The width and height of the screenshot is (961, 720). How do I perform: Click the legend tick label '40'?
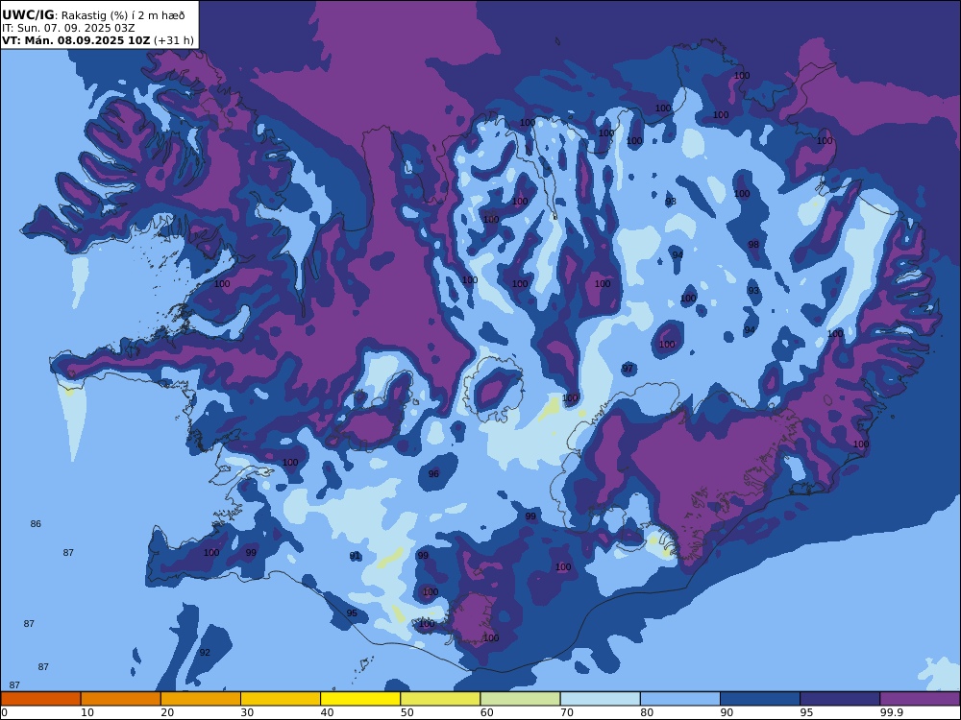(x=328, y=712)
